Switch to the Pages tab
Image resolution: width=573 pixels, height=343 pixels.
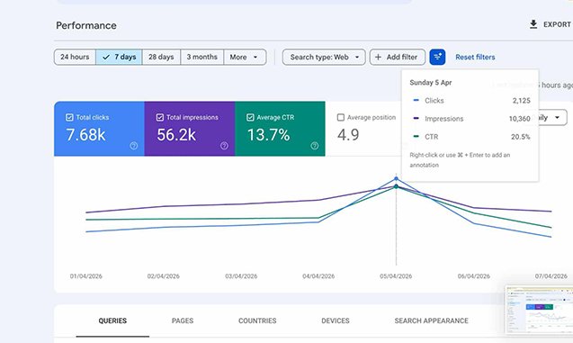point(183,320)
